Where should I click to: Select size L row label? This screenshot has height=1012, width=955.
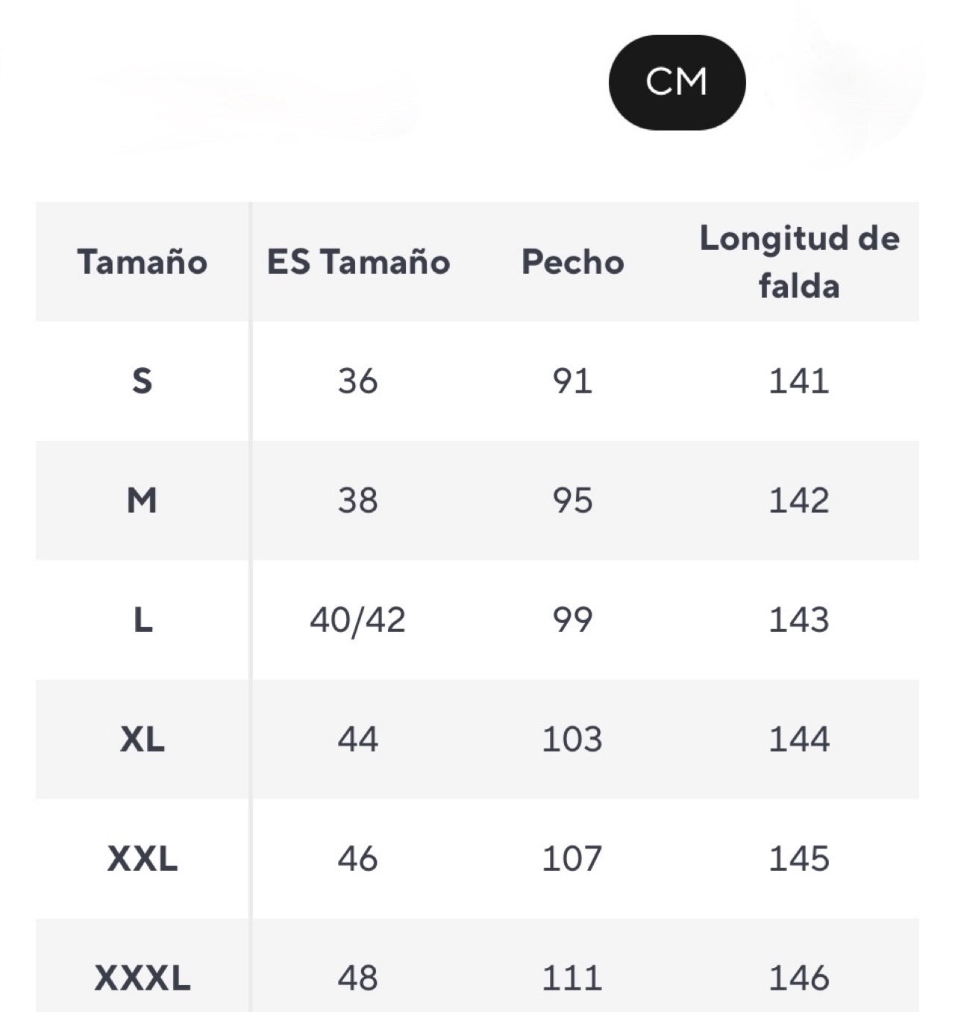click(142, 620)
